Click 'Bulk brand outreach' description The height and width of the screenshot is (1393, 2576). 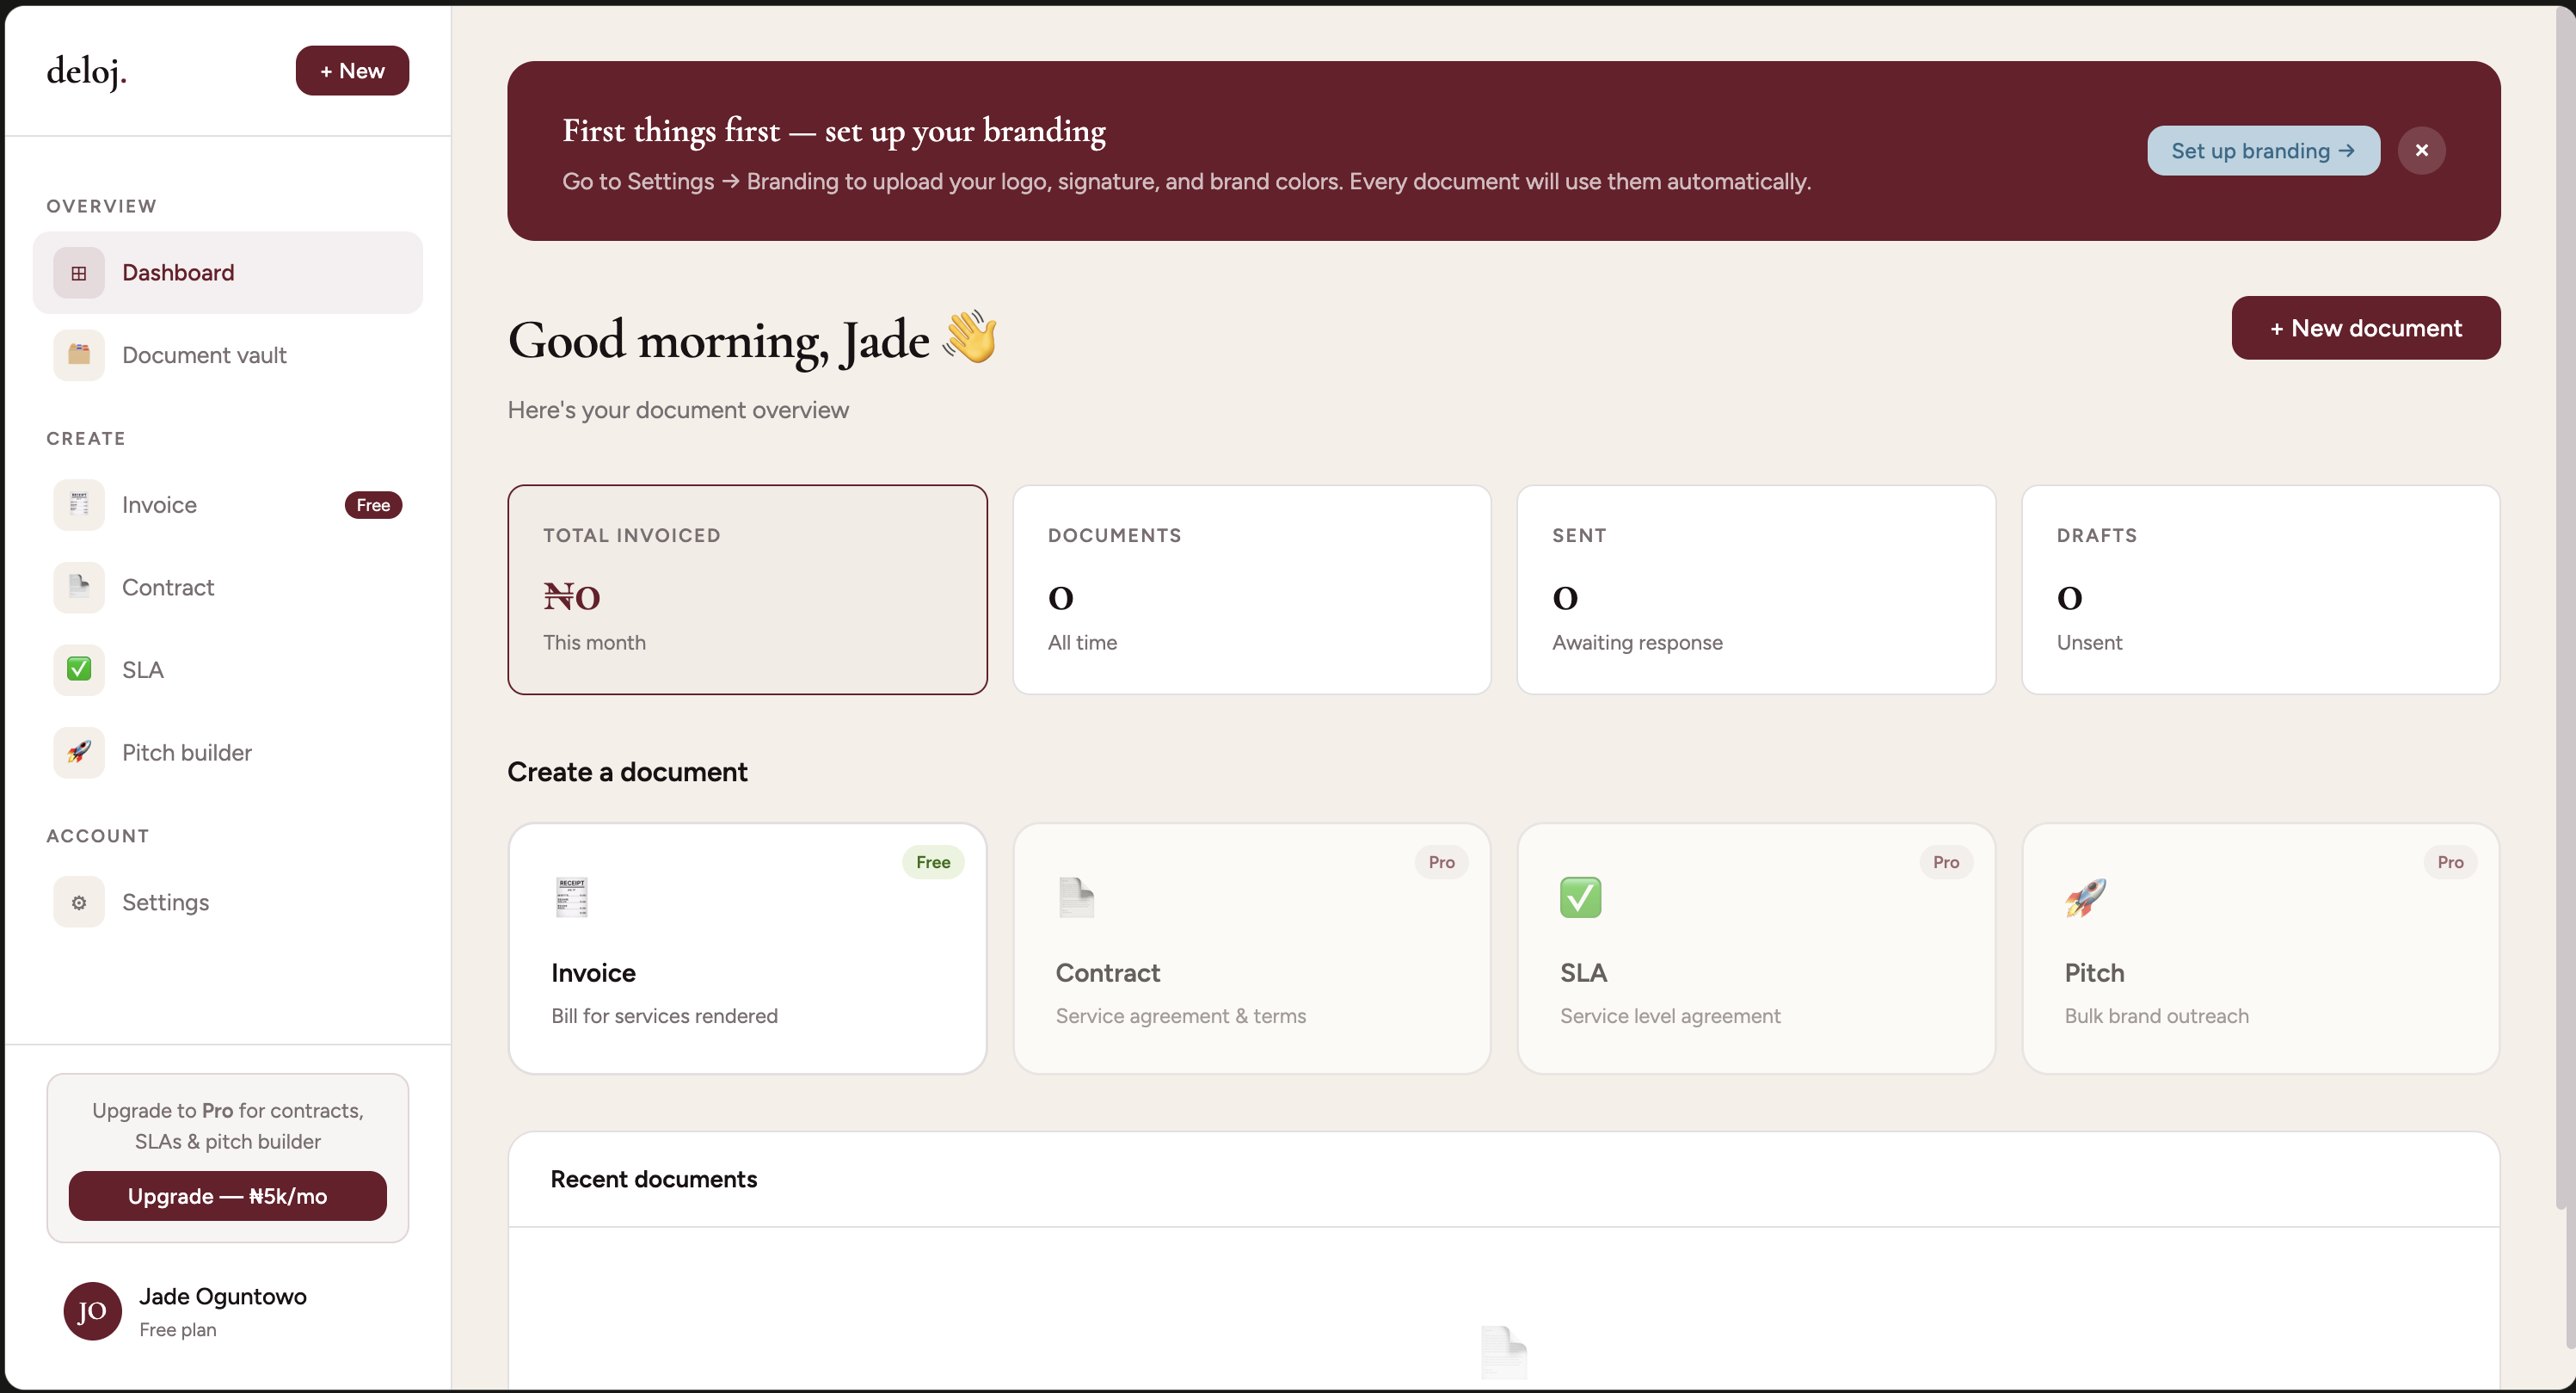[x=2157, y=1016]
